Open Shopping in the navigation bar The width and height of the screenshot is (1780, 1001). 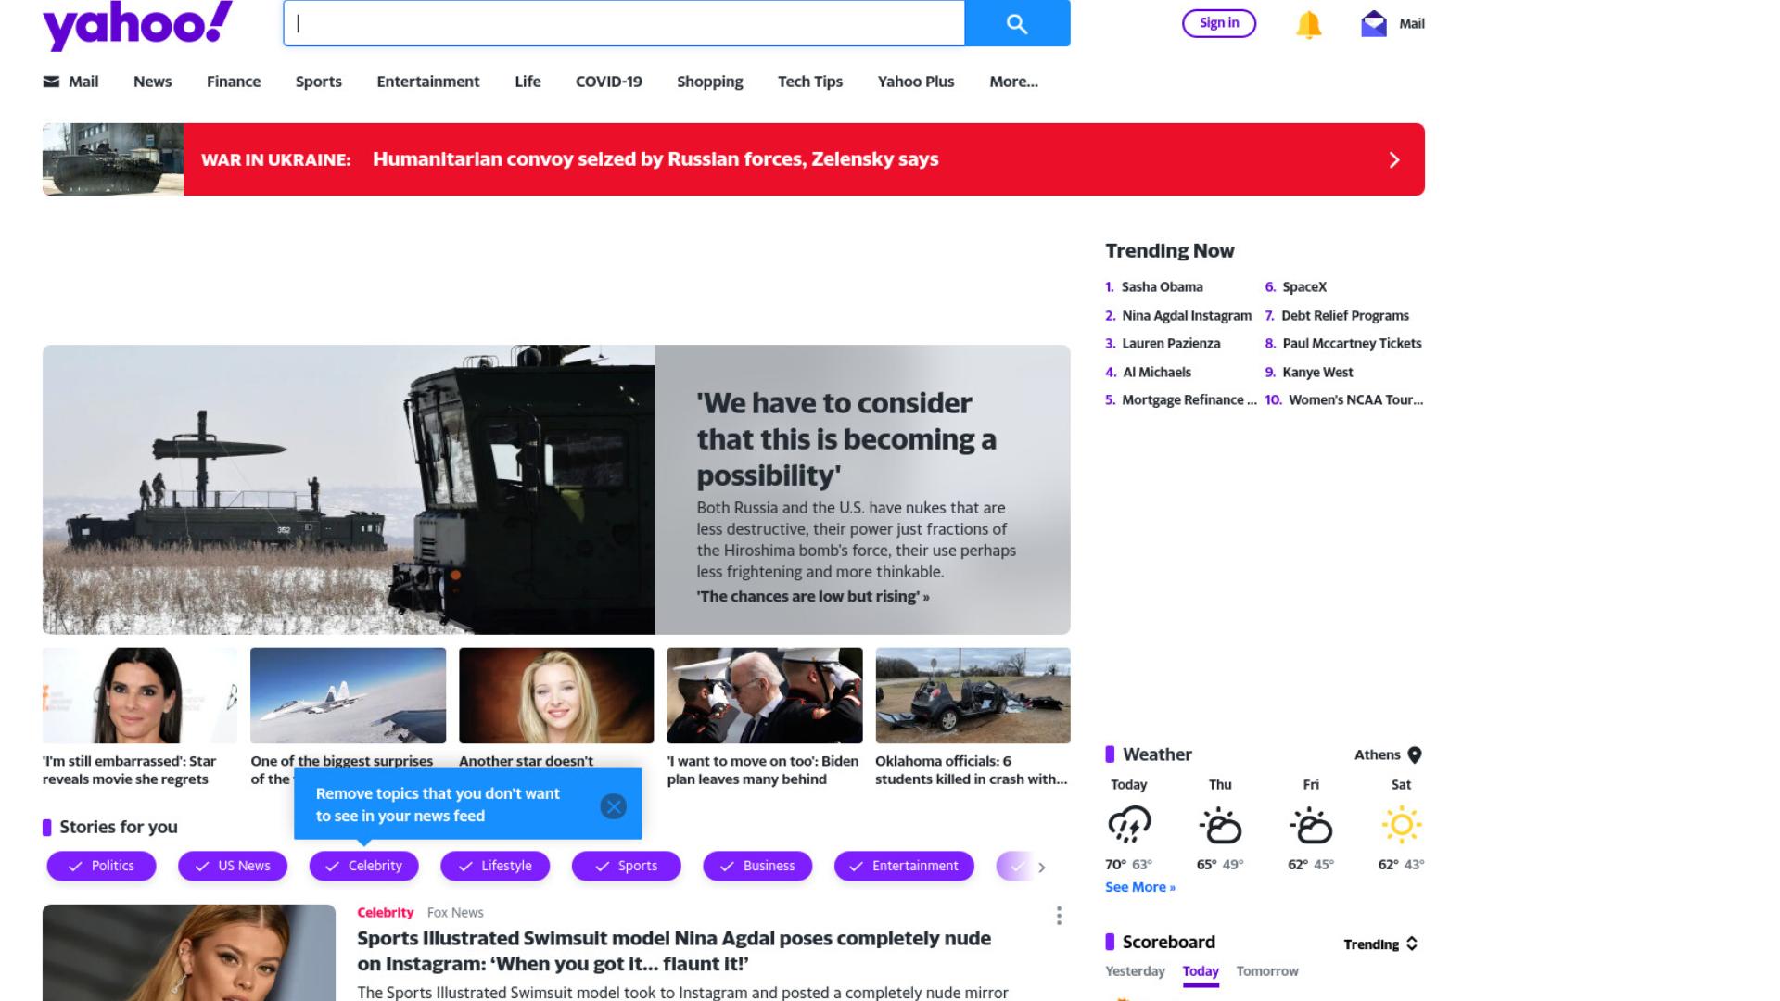(710, 82)
